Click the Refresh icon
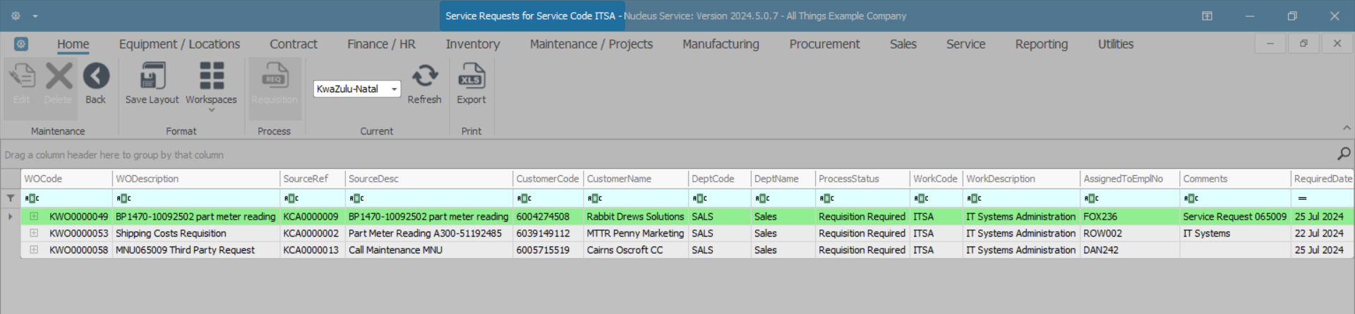Screen dimensions: 1355x314 424,76
